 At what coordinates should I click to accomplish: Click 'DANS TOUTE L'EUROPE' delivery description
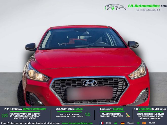tap(69, 116)
